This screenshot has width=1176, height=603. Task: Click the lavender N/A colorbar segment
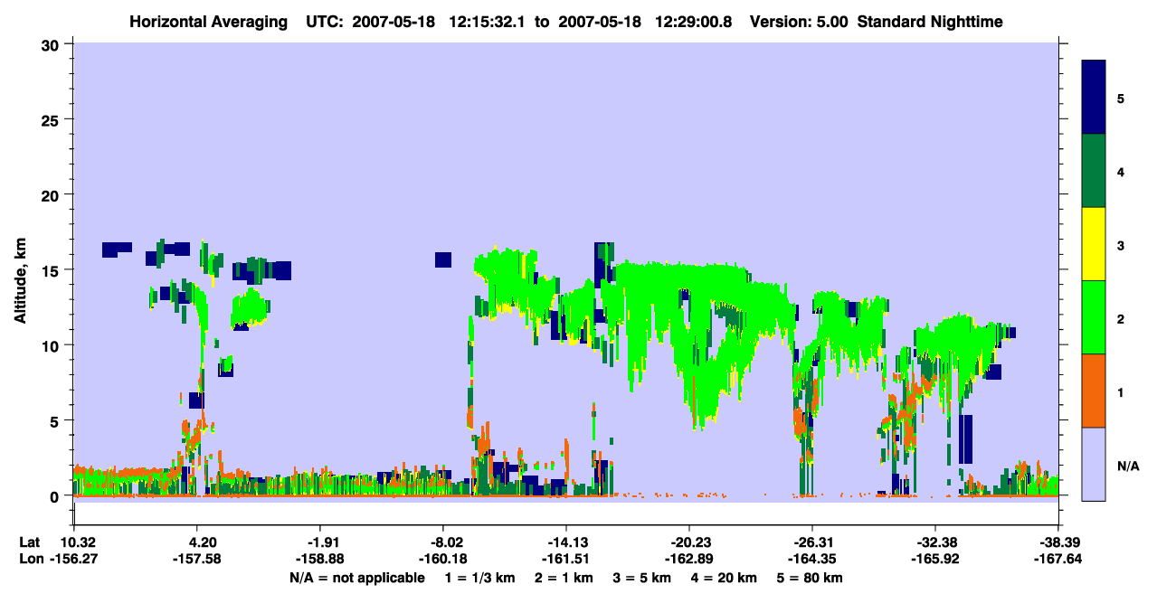click(x=1094, y=464)
